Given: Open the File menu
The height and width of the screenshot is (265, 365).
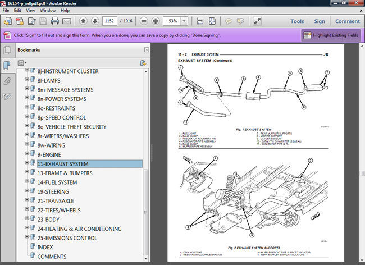Looking at the screenshot, I should point(6,11).
